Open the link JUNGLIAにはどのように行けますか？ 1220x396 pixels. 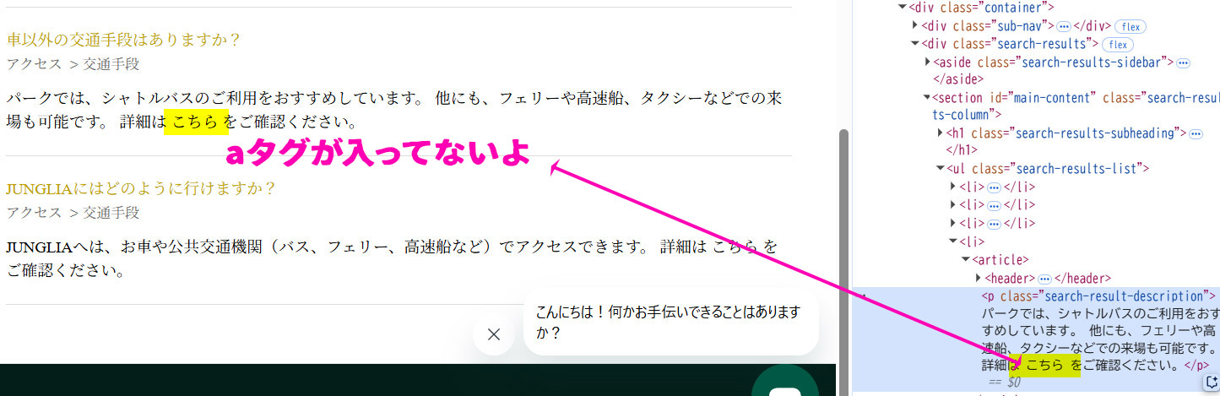pos(141,188)
